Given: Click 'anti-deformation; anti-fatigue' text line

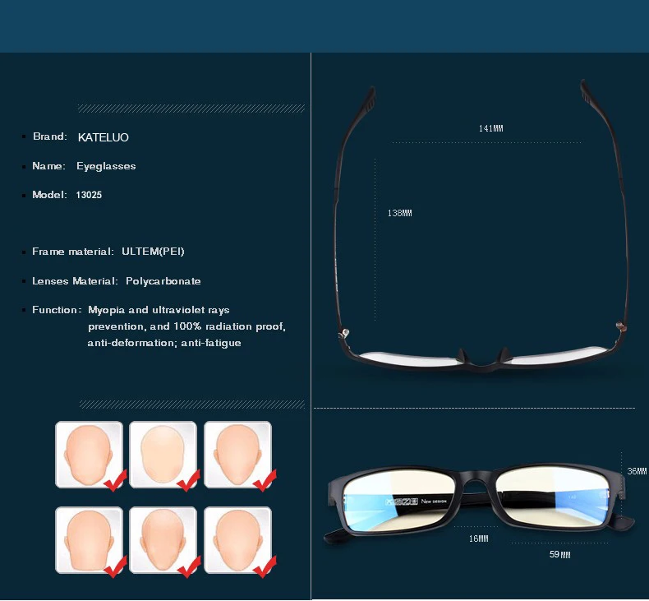Looking at the screenshot, I should coord(164,343).
